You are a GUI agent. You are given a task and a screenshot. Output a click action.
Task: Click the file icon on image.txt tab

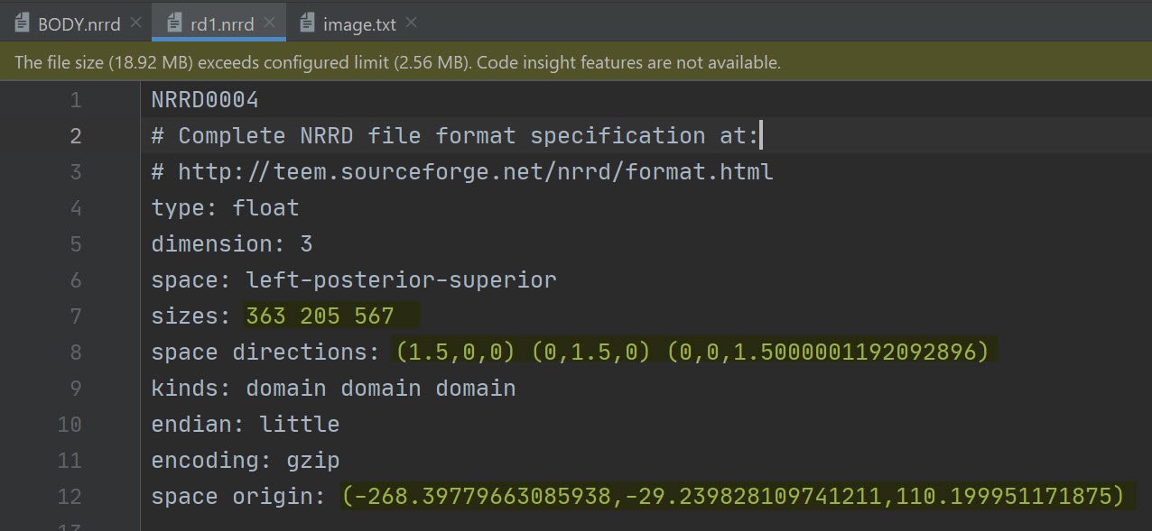(307, 23)
